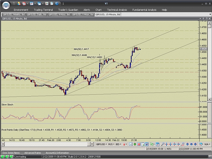The width and height of the screenshot is (212, 159).
Task: Open dropdown arrow beside the red transfer icon
Action: tap(27, 3)
